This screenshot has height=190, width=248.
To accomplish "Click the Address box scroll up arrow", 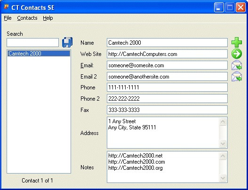I will point(223,121).
